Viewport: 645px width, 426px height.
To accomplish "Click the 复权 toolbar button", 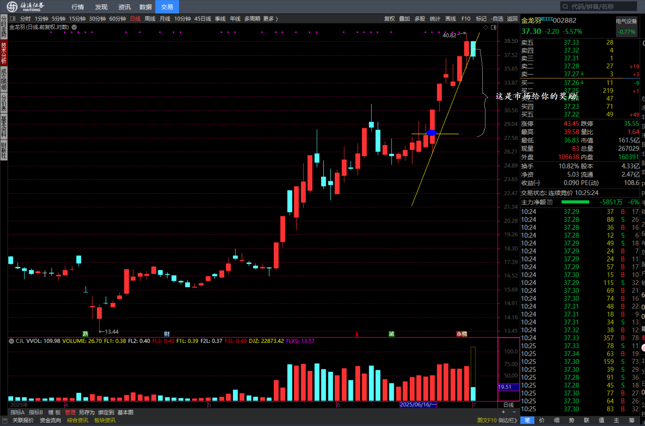I will pyautogui.click(x=389, y=19).
